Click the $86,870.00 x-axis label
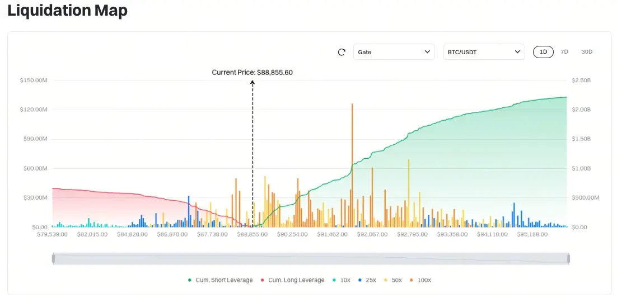The height and width of the screenshot is (298, 617). pyautogui.click(x=172, y=235)
